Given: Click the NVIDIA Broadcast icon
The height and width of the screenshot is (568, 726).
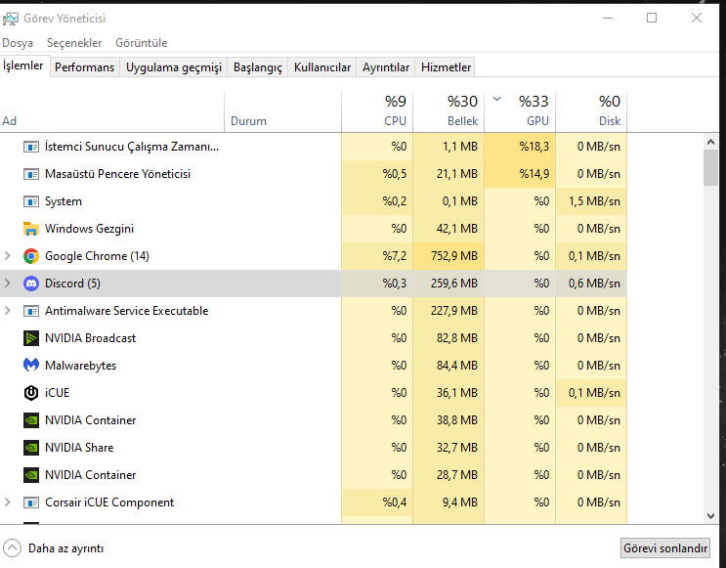Looking at the screenshot, I should point(30,338).
